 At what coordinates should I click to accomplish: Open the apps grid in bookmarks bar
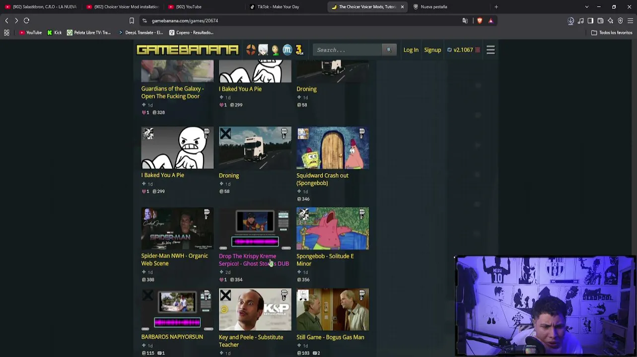click(7, 33)
